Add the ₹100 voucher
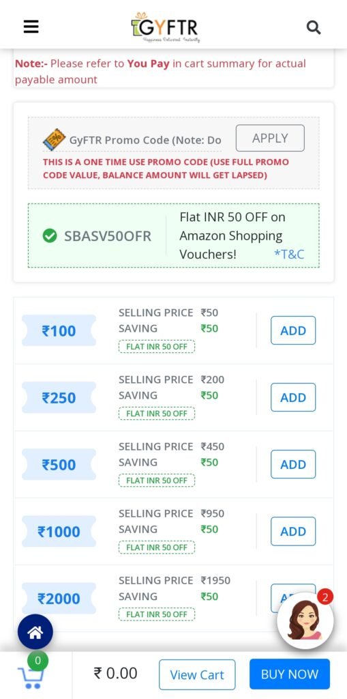 (x=293, y=330)
